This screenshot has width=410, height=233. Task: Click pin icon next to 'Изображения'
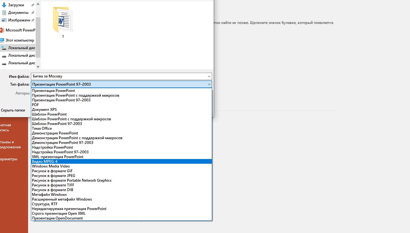click(33, 20)
